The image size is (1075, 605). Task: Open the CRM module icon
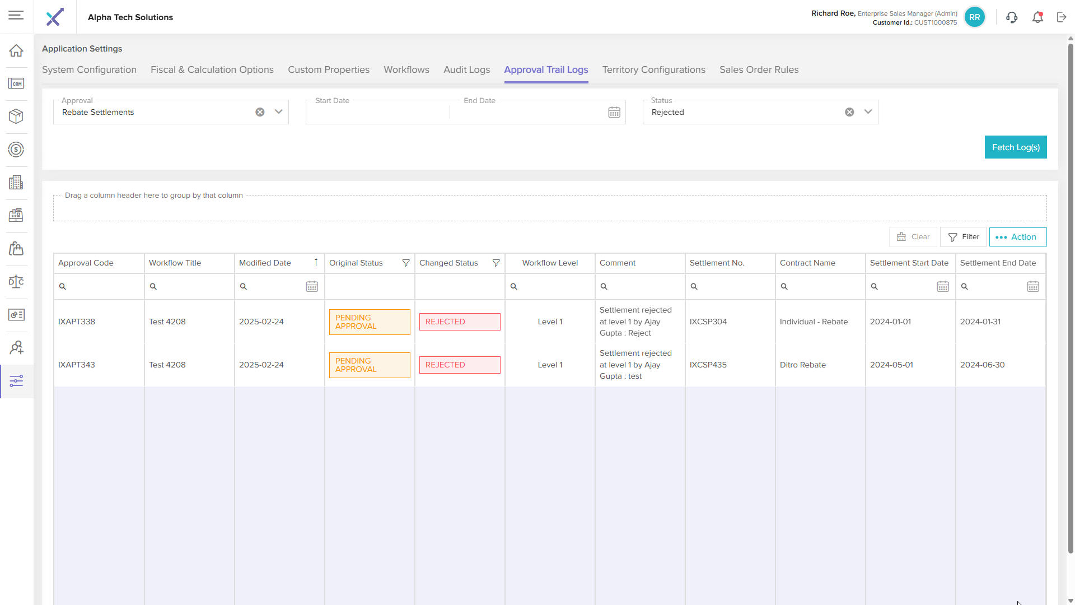(16, 83)
